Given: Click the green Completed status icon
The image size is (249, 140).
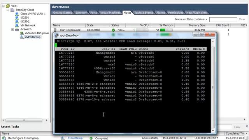Looking at the screenshot, I should [91, 138].
